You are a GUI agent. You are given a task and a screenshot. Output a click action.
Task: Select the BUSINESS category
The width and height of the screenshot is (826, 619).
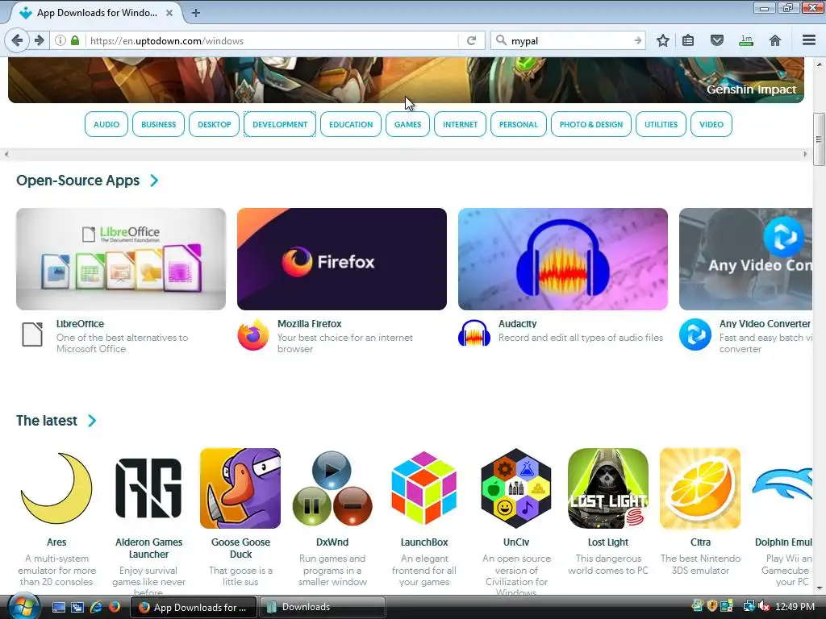pos(159,124)
